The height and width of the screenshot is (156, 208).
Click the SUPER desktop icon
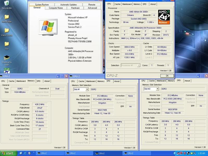[x=7, y=70]
